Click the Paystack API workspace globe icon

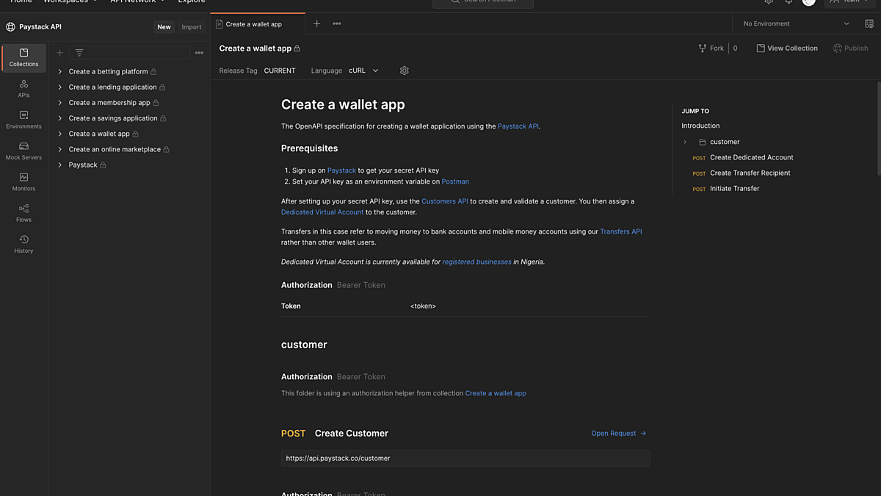point(10,27)
